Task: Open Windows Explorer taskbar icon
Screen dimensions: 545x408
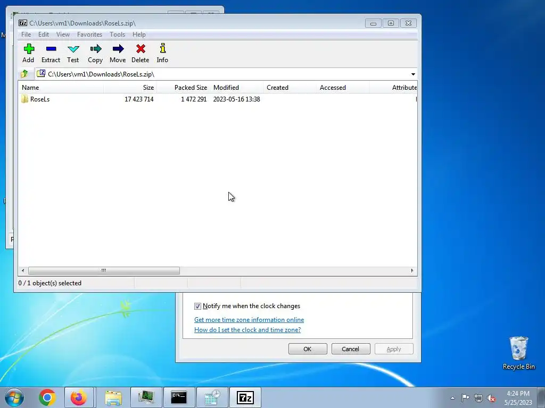Action: click(x=113, y=397)
